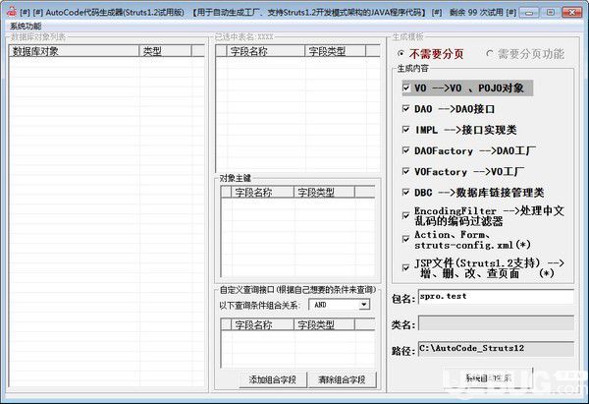This screenshot has width=589, height=404.
Task: Click the 清除组合字段 button
Action: [342, 379]
